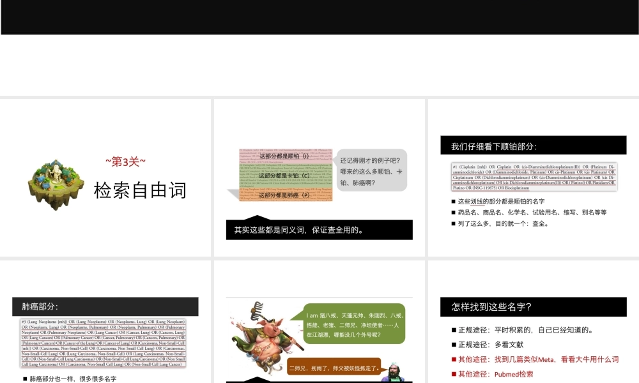Click the black banner 其实这些都是同义词
639x383 pixels.
[319, 230]
